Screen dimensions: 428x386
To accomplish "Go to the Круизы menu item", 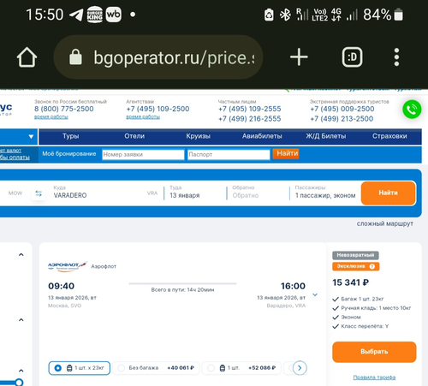I will tap(199, 136).
